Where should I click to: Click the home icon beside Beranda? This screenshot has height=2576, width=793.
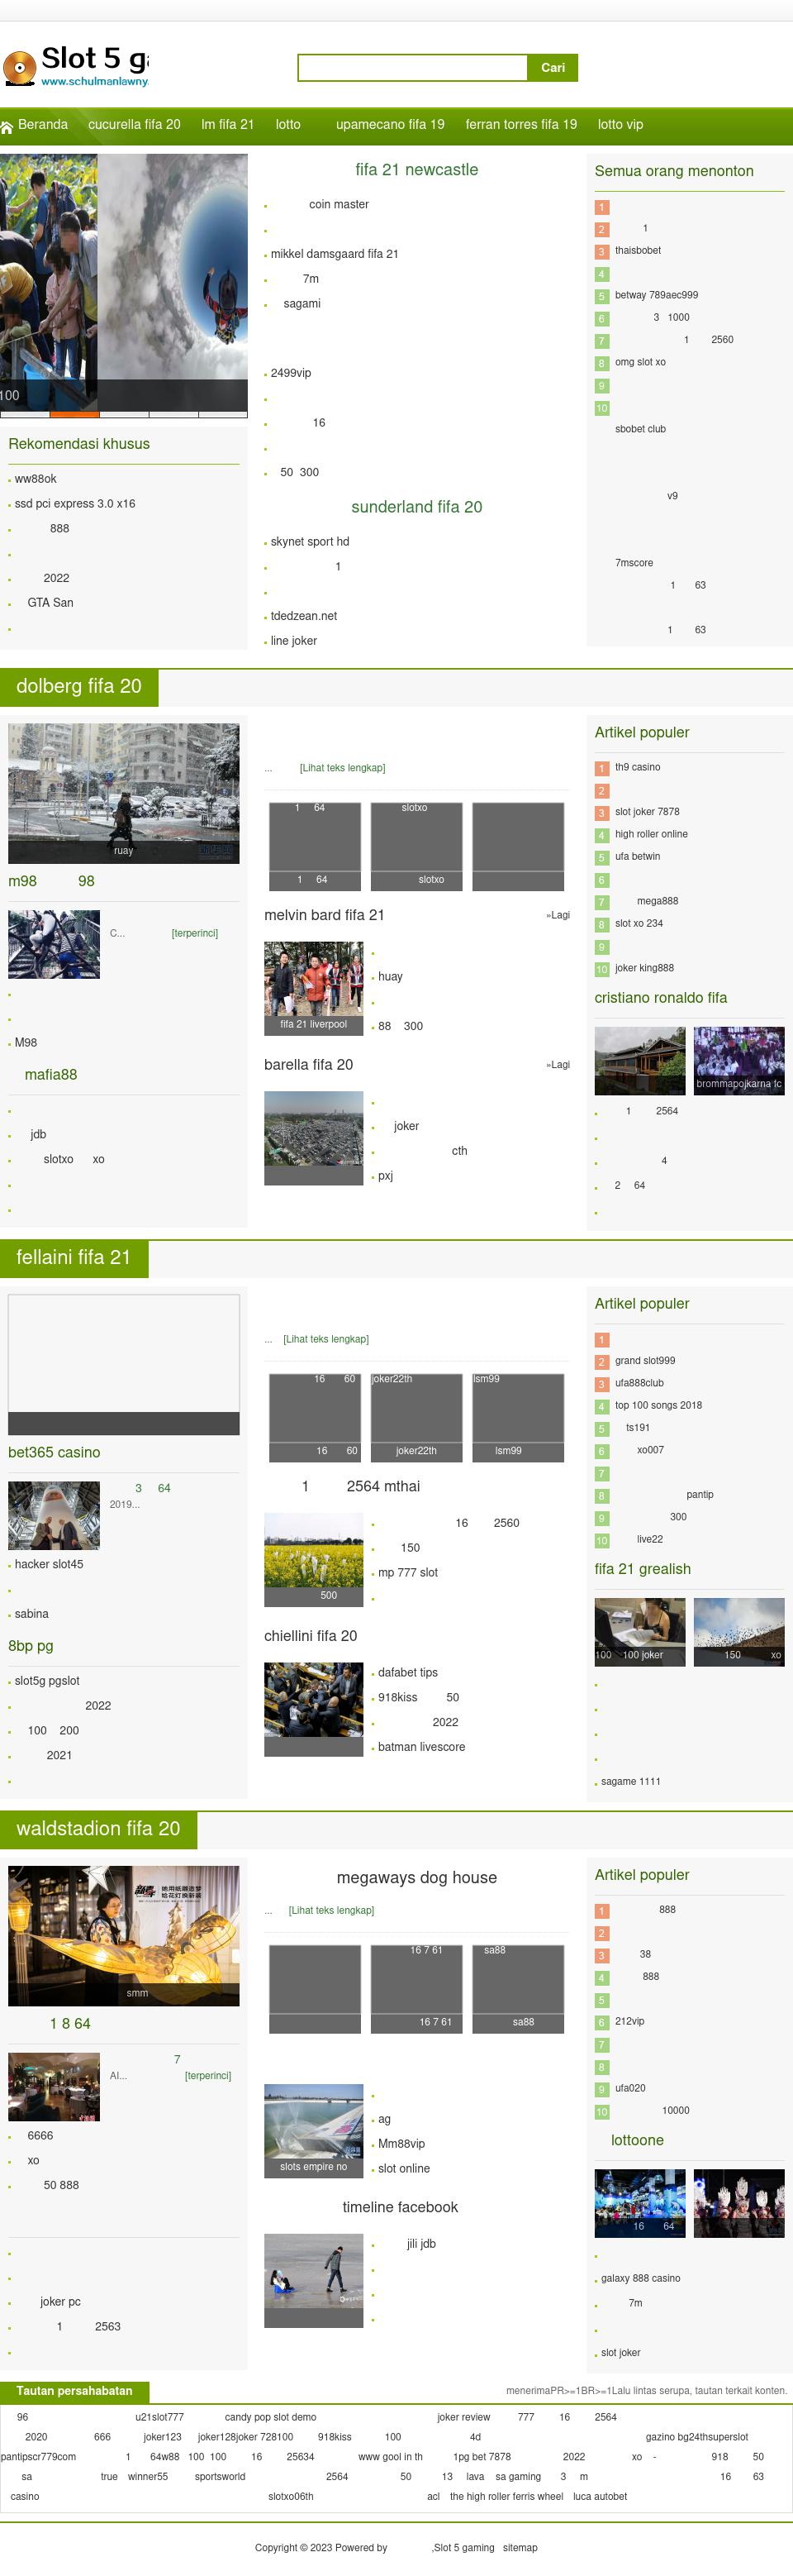(7, 126)
